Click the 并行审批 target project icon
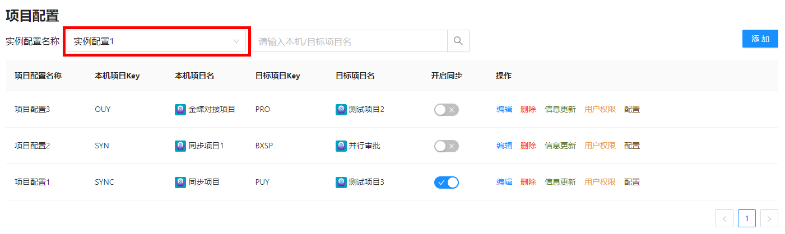 pos(341,146)
